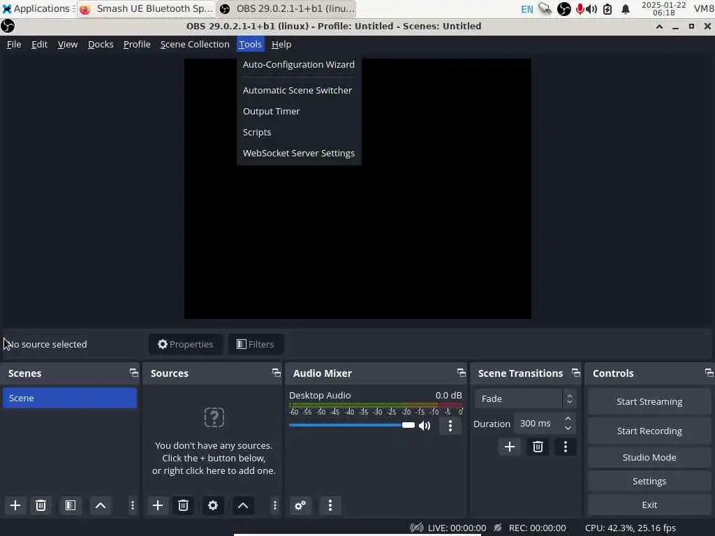This screenshot has height=536, width=715.
Task: Toggle Studio Mode
Action: [x=649, y=457]
